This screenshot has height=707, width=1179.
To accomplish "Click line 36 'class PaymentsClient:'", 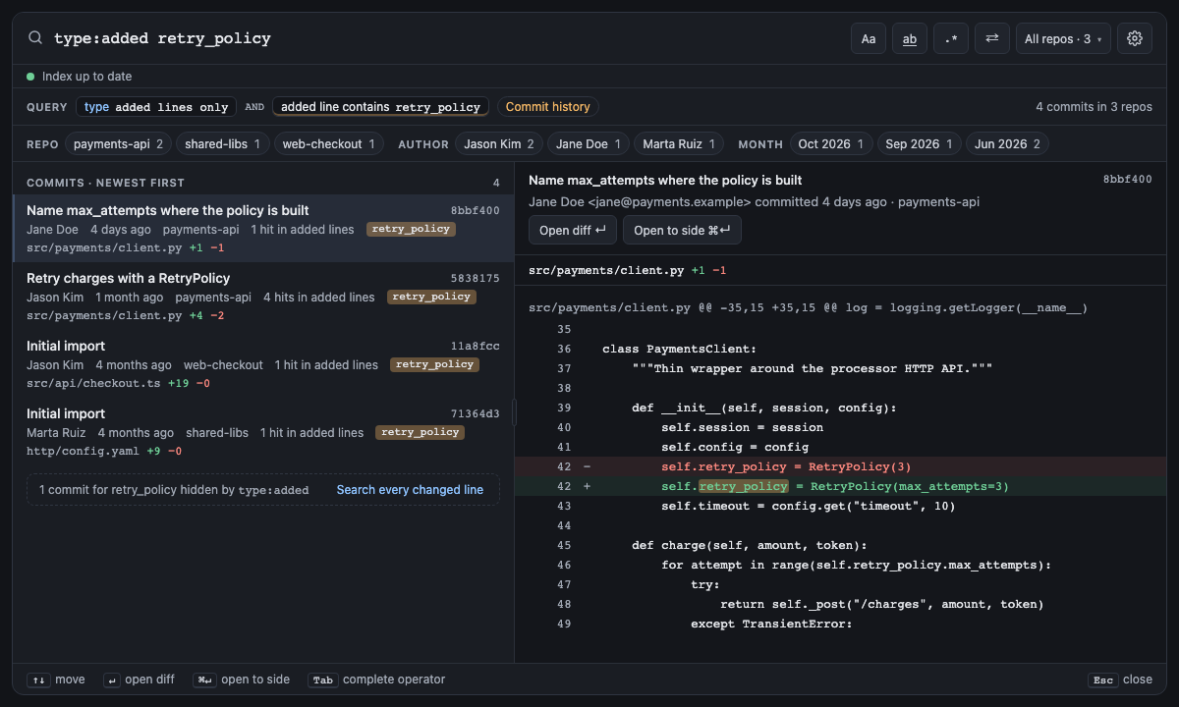I will 840,349.
